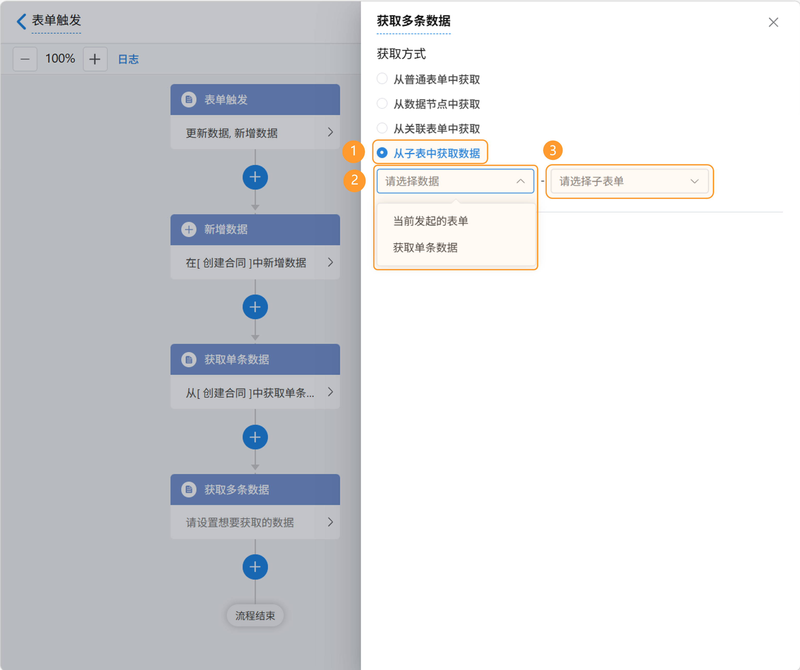Select 从普通表单中获取 radio option
Viewport: 800px width, 670px height.
382,79
